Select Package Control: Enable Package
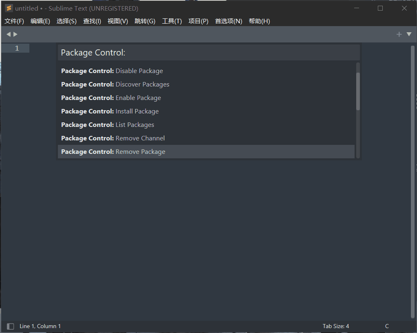The width and height of the screenshot is (417, 333). [x=206, y=98]
